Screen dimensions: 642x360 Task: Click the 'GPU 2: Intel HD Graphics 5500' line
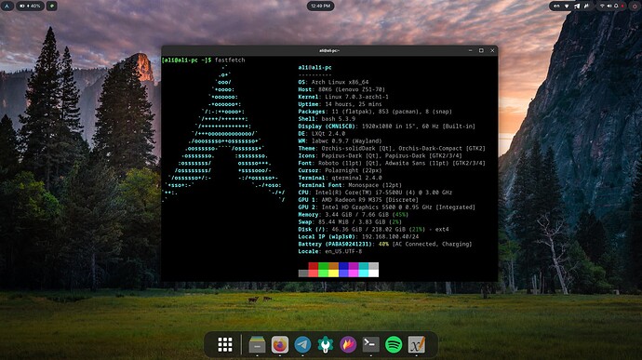point(386,207)
